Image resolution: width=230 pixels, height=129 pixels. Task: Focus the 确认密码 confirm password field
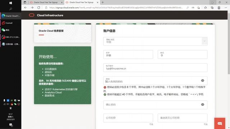pos(155,105)
